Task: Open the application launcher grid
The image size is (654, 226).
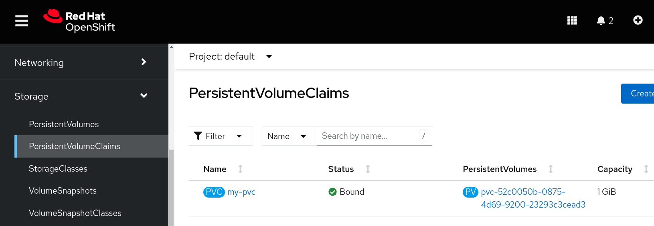Action: 572,21
